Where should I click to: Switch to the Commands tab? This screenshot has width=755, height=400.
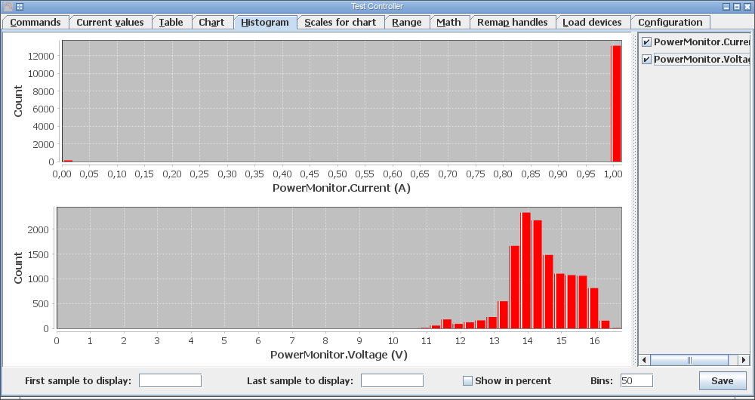coord(35,23)
